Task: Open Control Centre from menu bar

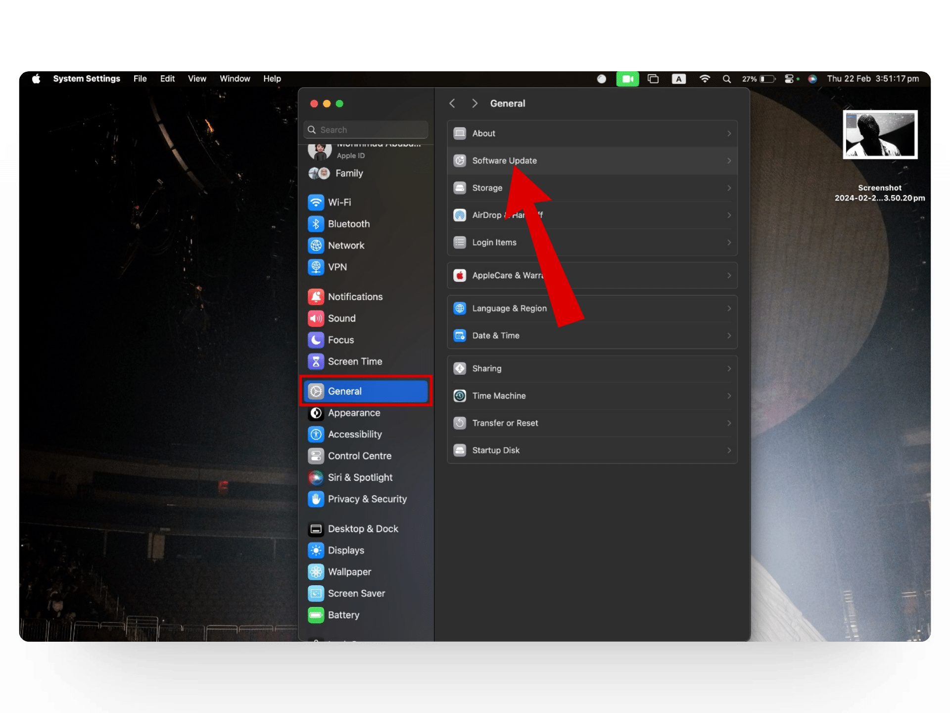Action: (x=789, y=79)
